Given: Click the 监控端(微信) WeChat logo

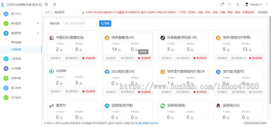Looking at the screenshot, I should 163,106.
